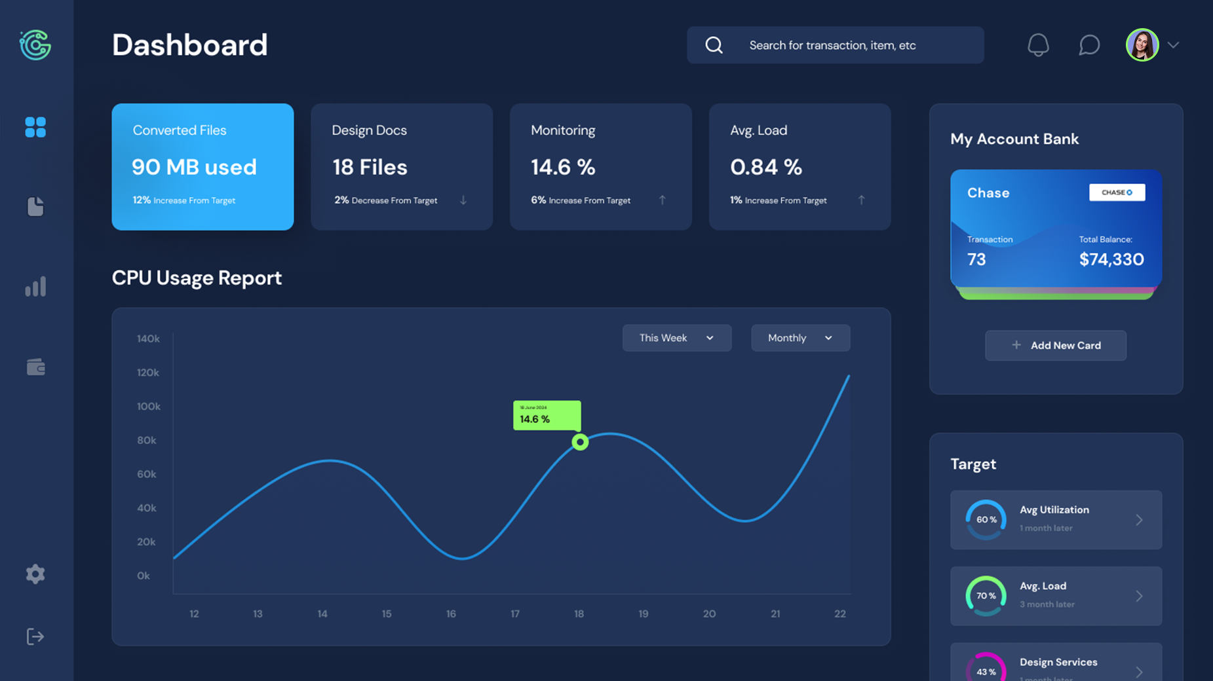Expand the Monthly dropdown
1213x681 pixels.
click(800, 338)
